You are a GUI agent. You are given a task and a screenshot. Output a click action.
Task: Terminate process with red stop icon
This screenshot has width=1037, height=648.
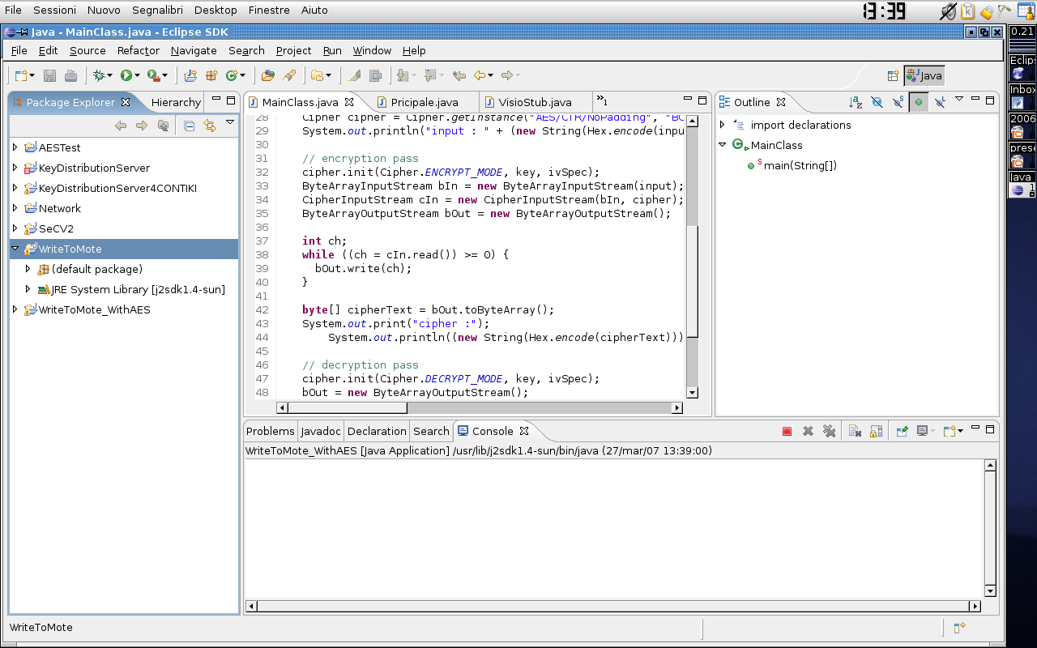[x=787, y=431]
